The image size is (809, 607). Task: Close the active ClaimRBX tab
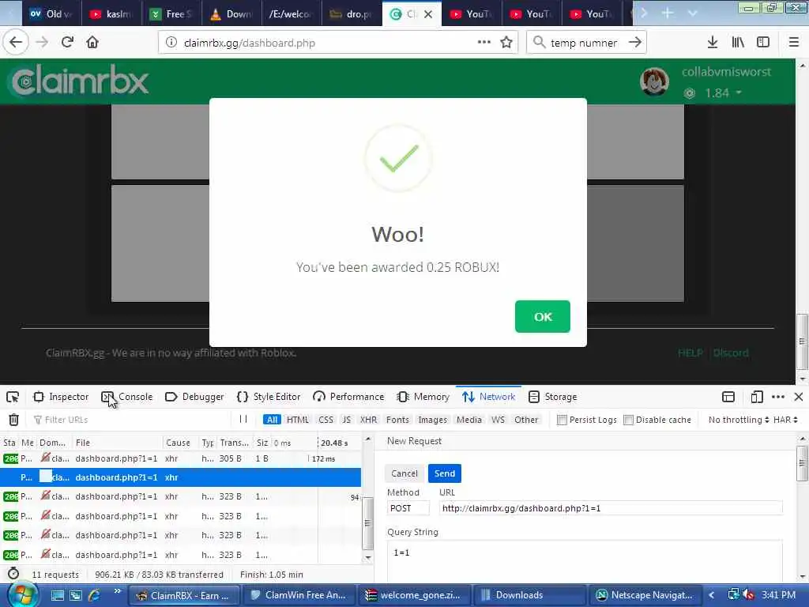[x=427, y=14]
